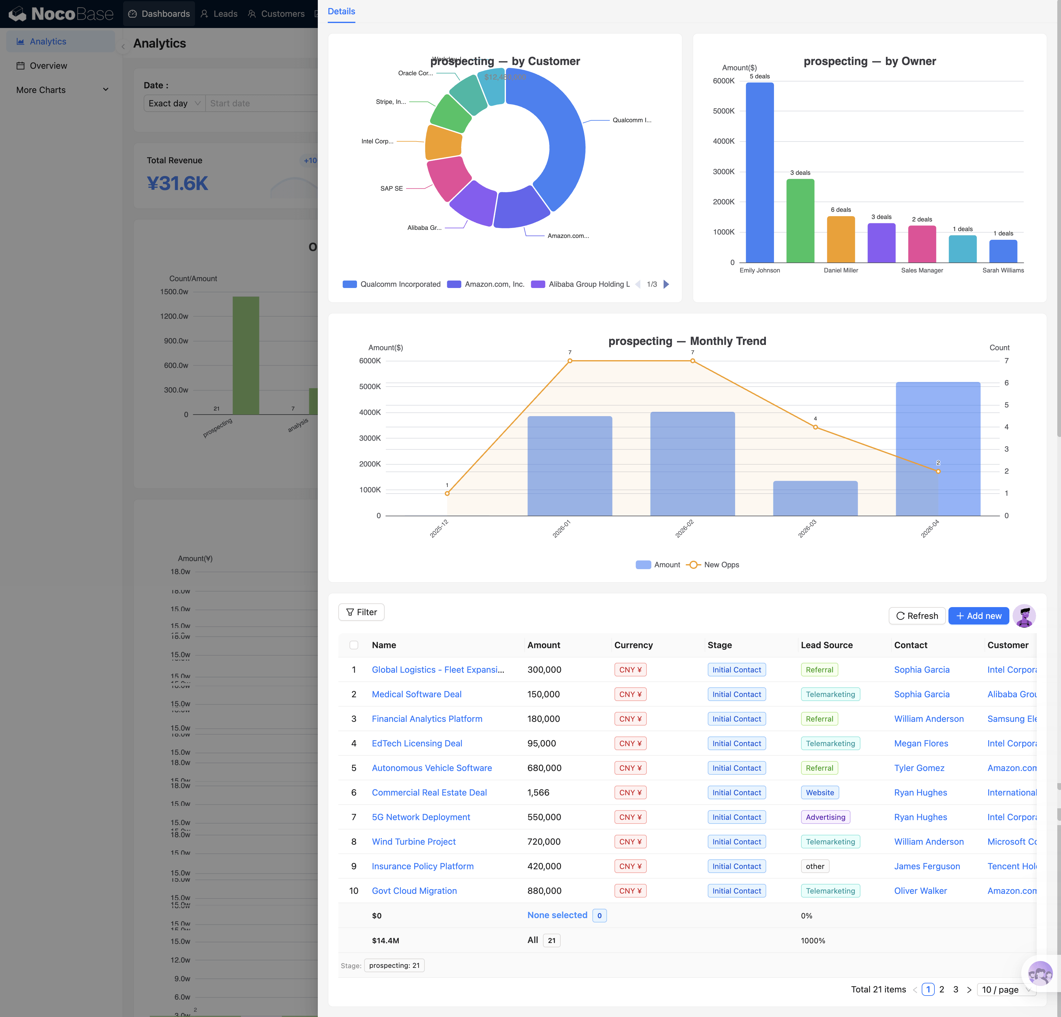Screen dimensions: 1061x1017
Task: Click the Add new button
Action: [978, 616]
